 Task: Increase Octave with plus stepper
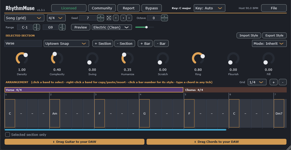click(164, 16)
